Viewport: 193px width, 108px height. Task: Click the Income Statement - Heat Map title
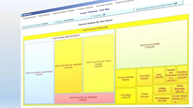pos(95,11)
